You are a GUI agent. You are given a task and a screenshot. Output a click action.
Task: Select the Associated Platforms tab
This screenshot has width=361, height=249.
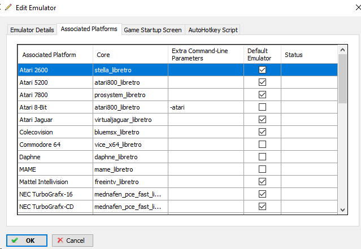click(x=89, y=29)
